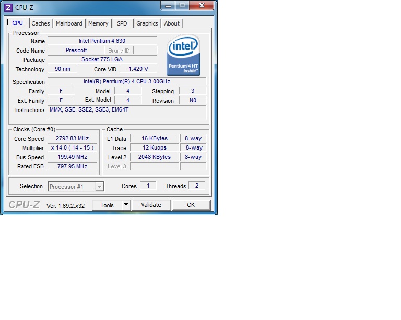Click the CPU-Z title bar app icon

click(x=8, y=8)
